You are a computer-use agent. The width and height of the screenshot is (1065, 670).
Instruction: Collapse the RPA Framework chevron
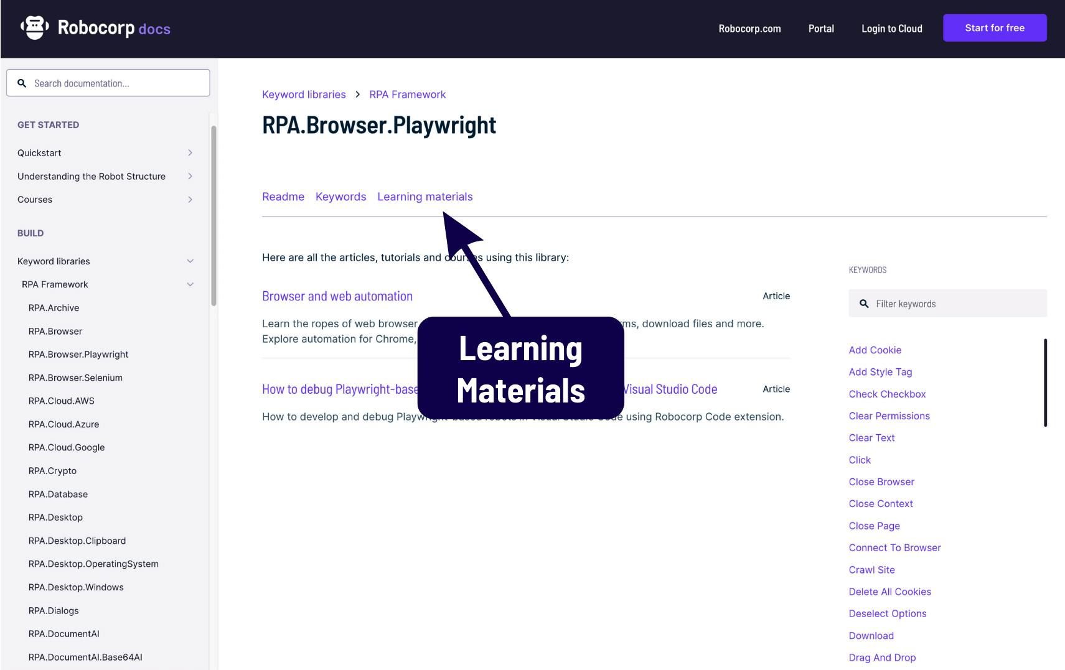[x=190, y=284]
